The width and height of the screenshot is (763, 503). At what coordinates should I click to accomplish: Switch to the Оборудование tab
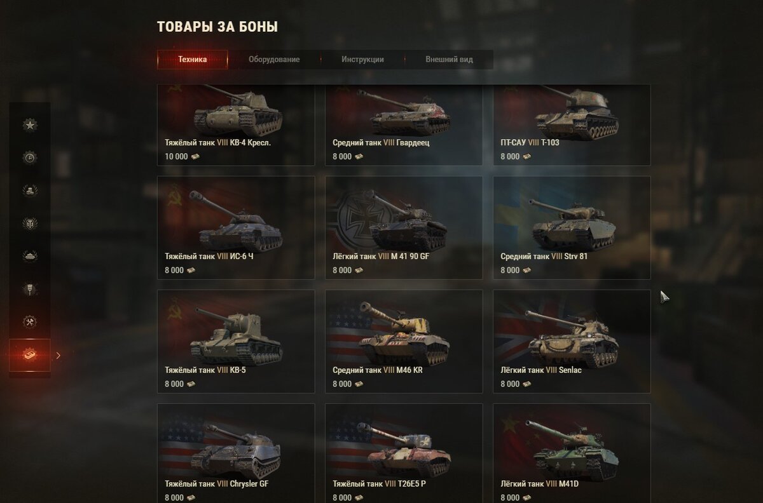point(274,60)
